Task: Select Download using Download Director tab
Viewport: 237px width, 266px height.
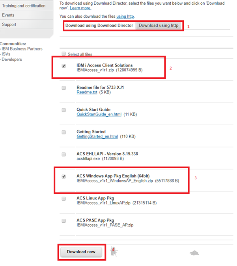Action: pos(99,26)
